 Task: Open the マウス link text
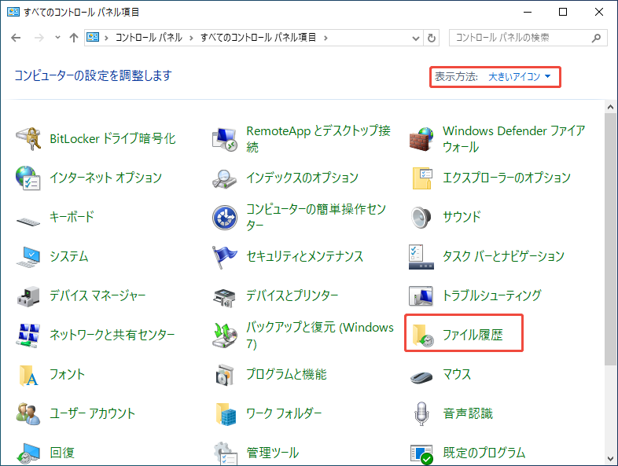point(456,374)
